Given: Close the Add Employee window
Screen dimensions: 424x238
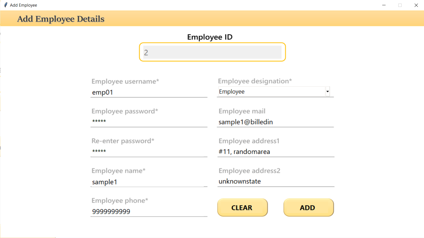Looking at the screenshot, I should [x=416, y=5].
